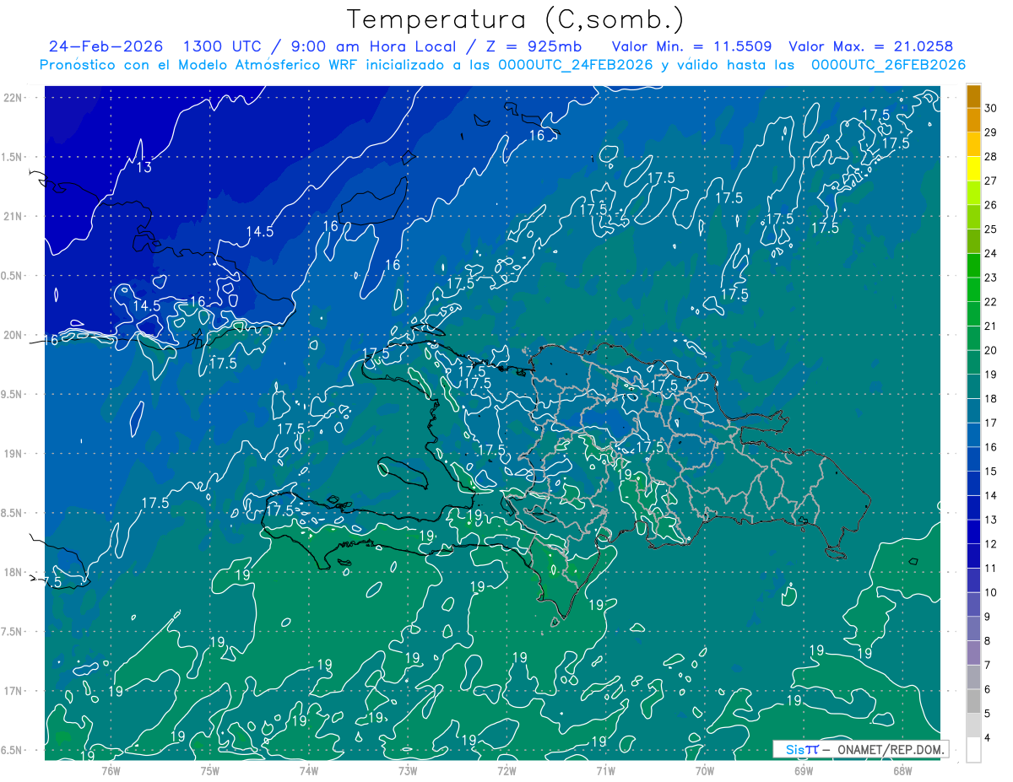Click the "76W" longitude label

point(111,770)
